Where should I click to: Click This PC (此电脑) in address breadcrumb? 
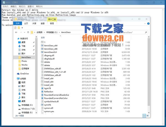[x=40, y=32]
